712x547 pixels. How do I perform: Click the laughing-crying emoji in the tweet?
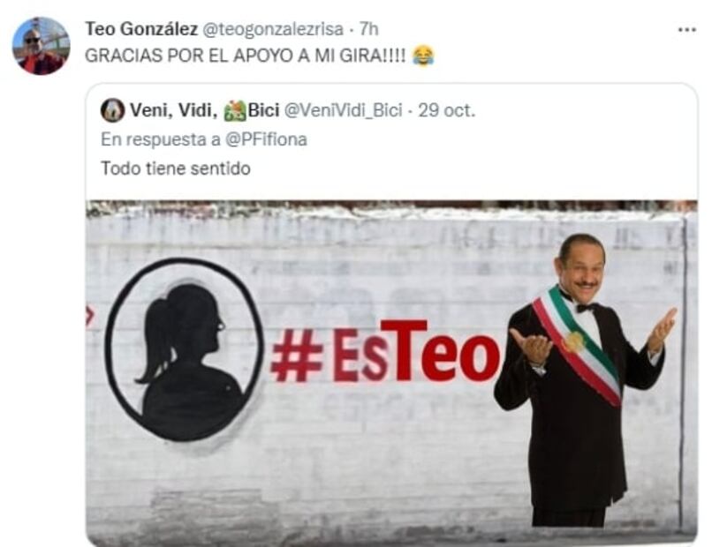point(423,56)
